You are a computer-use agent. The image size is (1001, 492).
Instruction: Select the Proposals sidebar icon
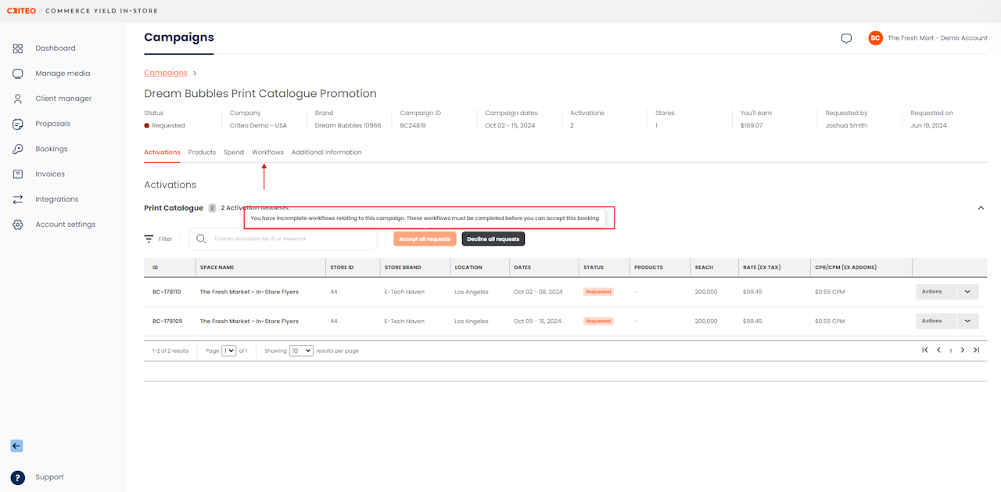pyautogui.click(x=18, y=124)
